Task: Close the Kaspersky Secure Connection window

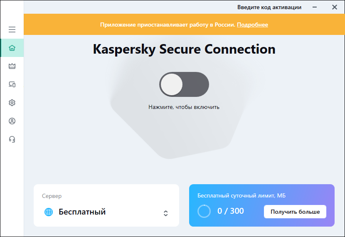Action: tap(334, 7)
